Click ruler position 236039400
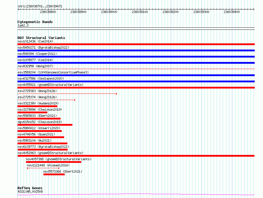This screenshot has width=263, height=198. tap(232, 12)
